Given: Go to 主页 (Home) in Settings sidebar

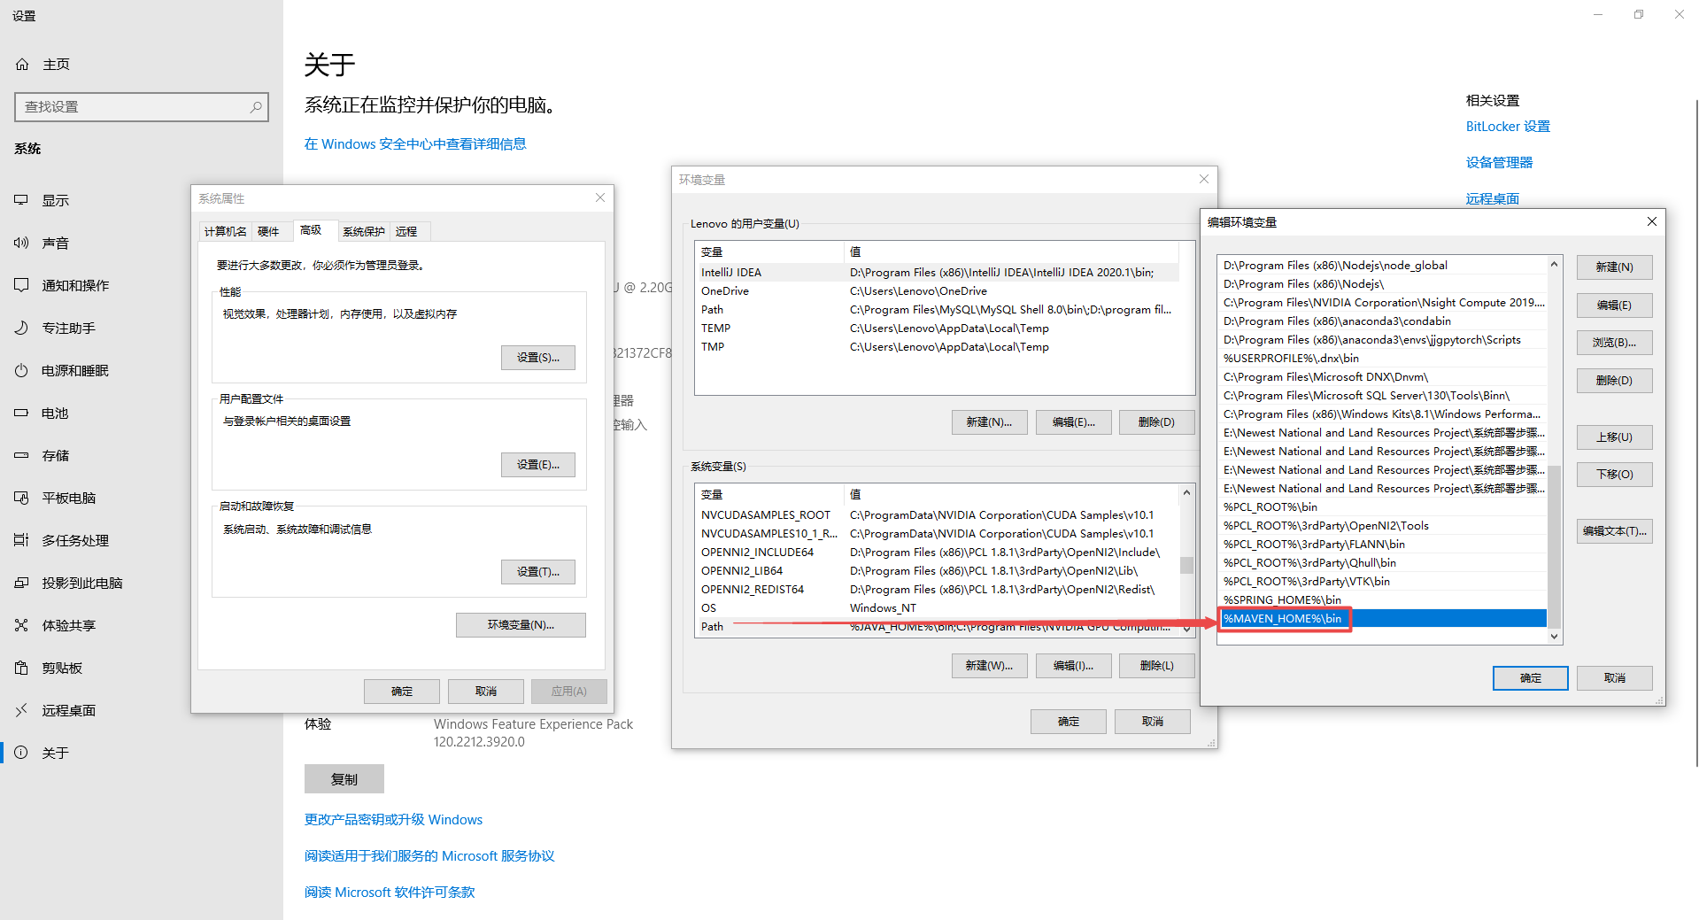Looking at the screenshot, I should point(55,64).
